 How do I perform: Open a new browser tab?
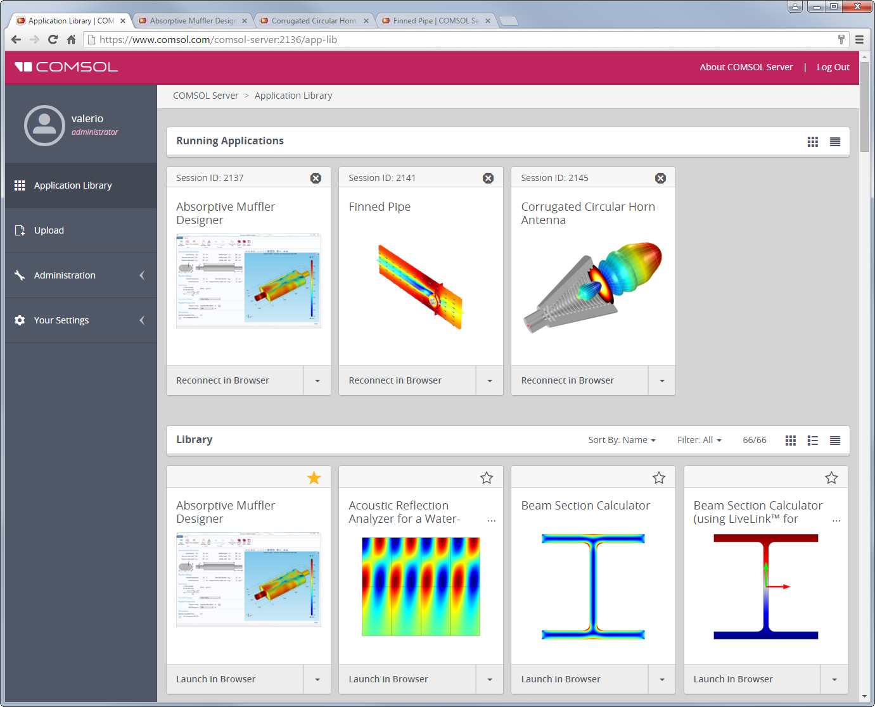pos(509,21)
